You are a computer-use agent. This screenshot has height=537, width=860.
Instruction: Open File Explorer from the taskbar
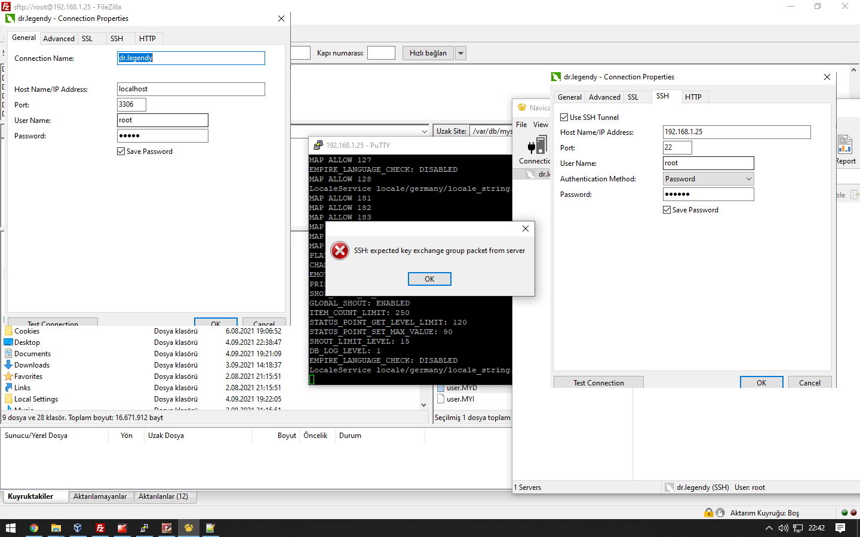(x=56, y=528)
